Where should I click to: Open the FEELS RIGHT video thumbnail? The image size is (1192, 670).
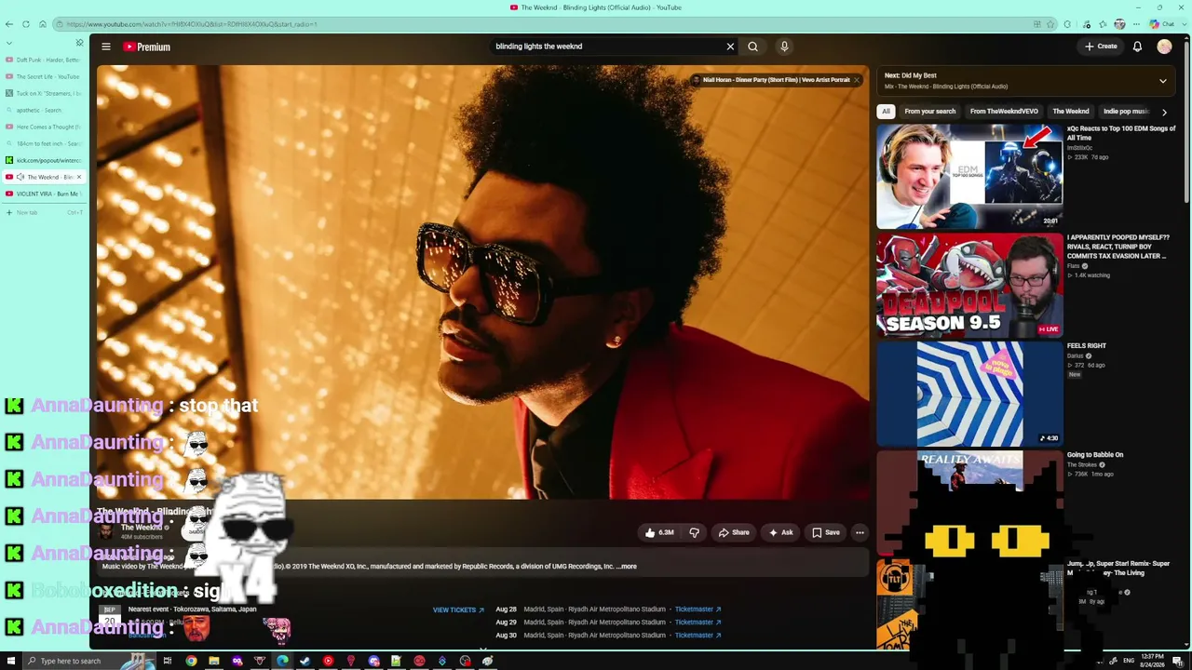tap(969, 394)
